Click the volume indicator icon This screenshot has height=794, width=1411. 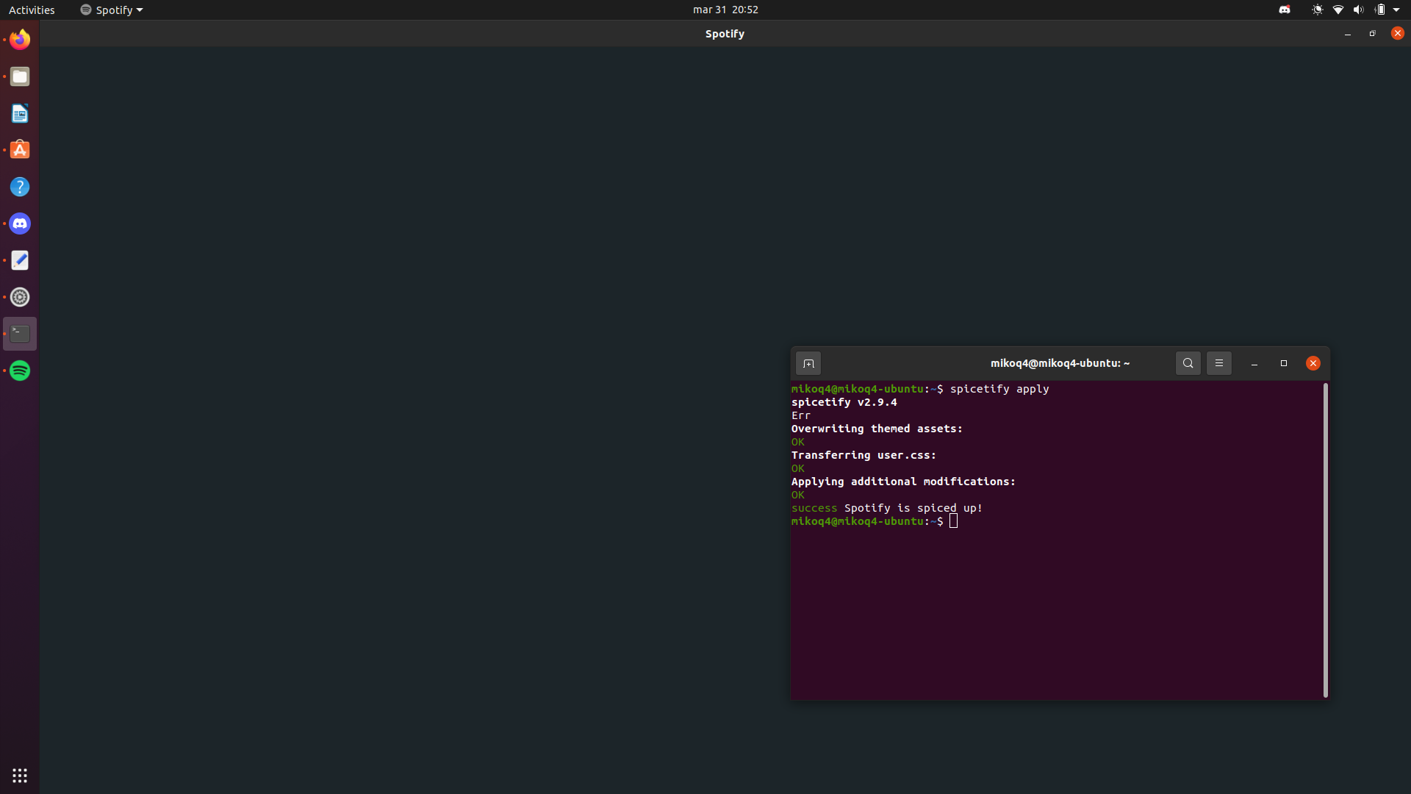click(x=1358, y=10)
